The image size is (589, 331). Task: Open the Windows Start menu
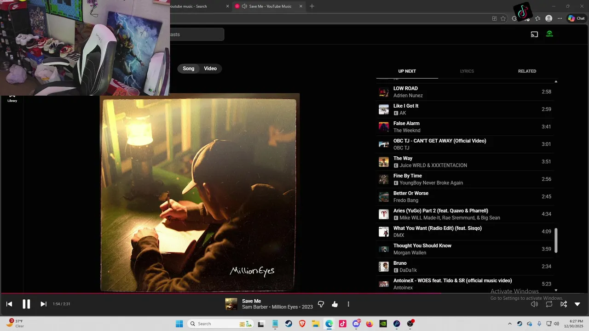pos(179,324)
